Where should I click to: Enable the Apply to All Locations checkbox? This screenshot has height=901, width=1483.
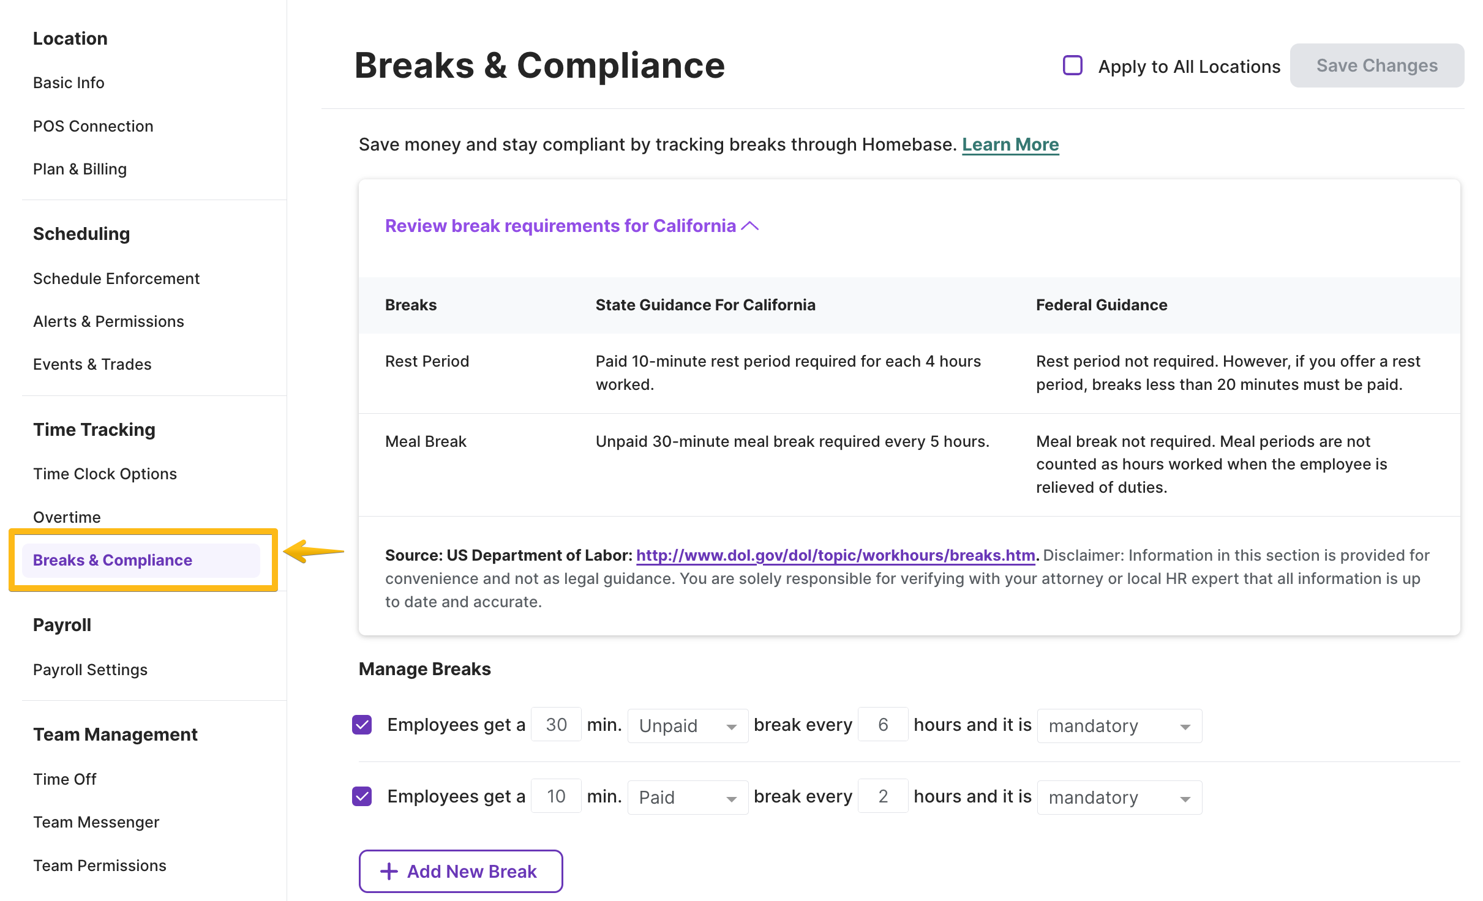1072,65
